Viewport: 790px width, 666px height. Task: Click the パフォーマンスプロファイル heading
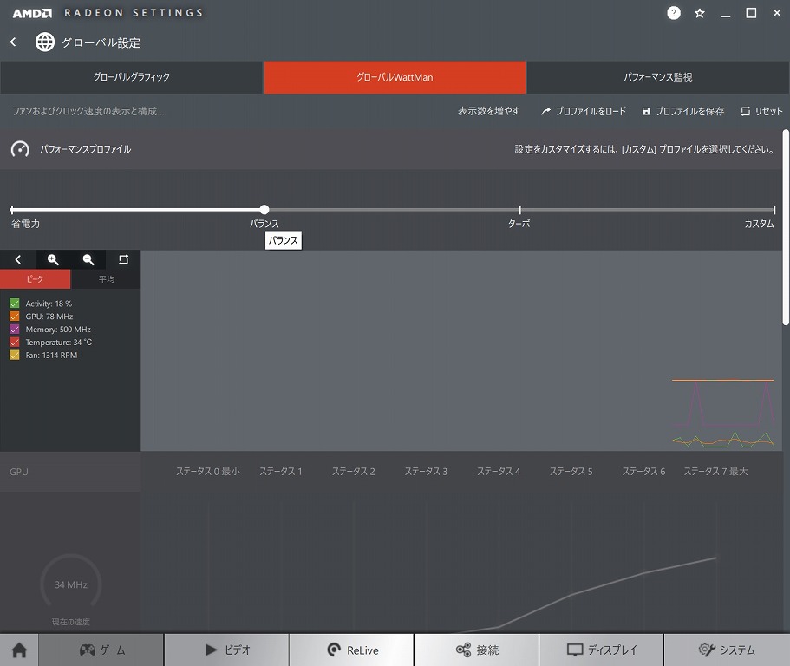coord(86,149)
